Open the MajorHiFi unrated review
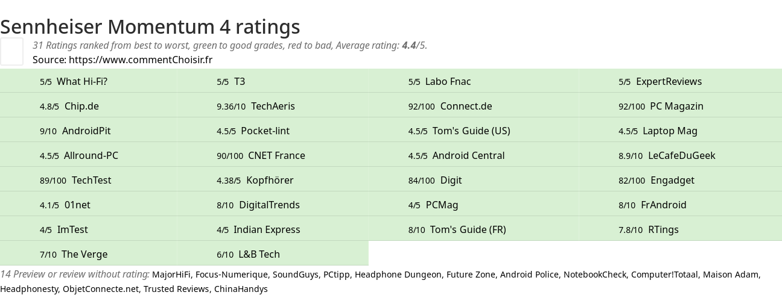This screenshot has height=295, width=782. pyautogui.click(x=171, y=275)
